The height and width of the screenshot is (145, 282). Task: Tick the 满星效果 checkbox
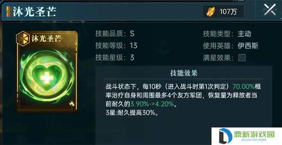click(x=242, y=58)
